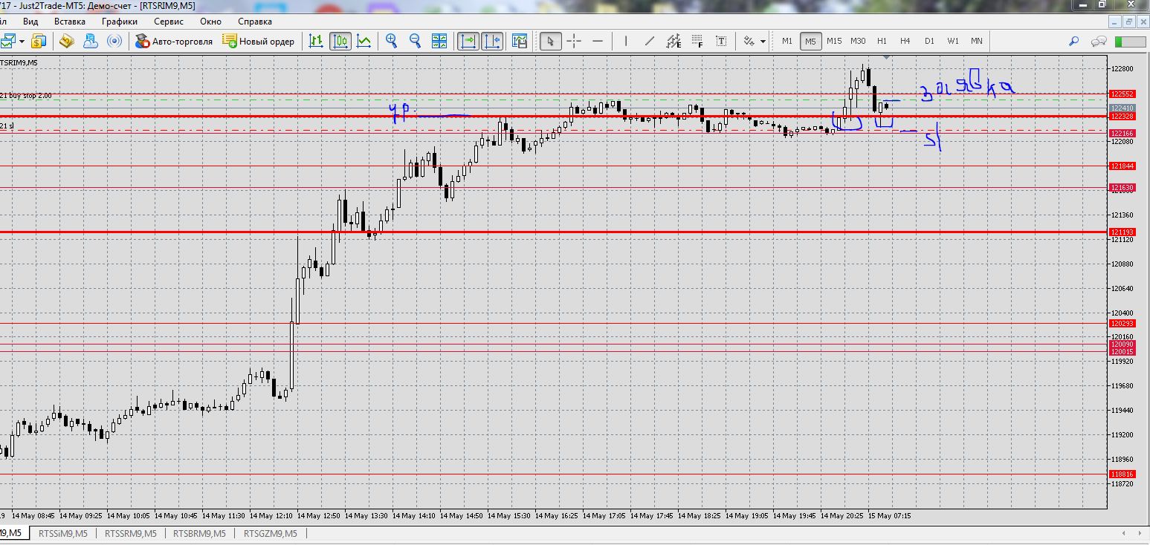Set timeframe to M15
1150x545 pixels.
(x=834, y=41)
